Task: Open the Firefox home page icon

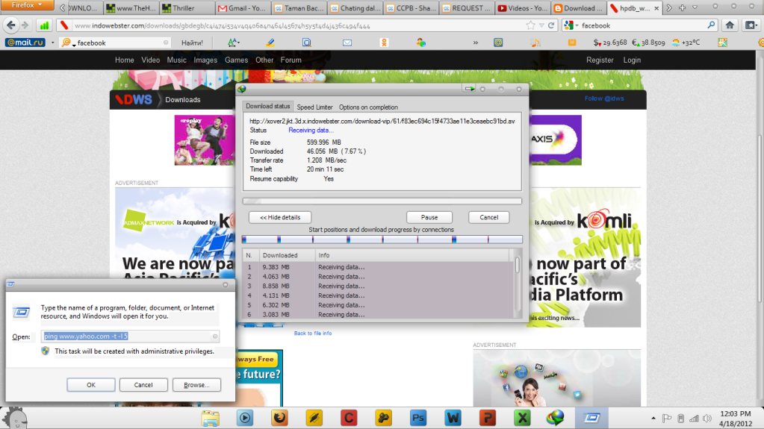Action: click(730, 25)
